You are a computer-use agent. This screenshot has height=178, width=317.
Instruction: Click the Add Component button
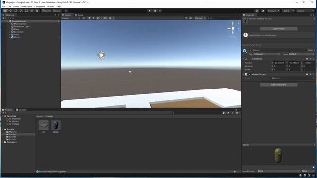click(278, 85)
